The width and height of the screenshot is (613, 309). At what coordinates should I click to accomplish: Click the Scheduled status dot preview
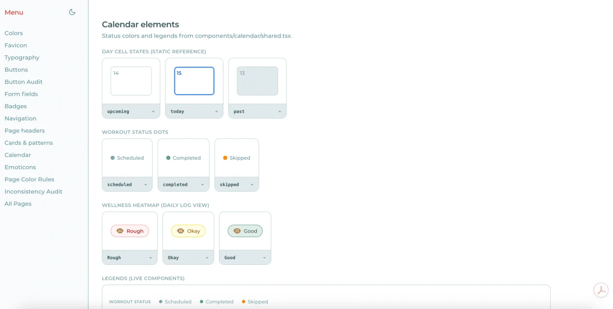pos(127,158)
